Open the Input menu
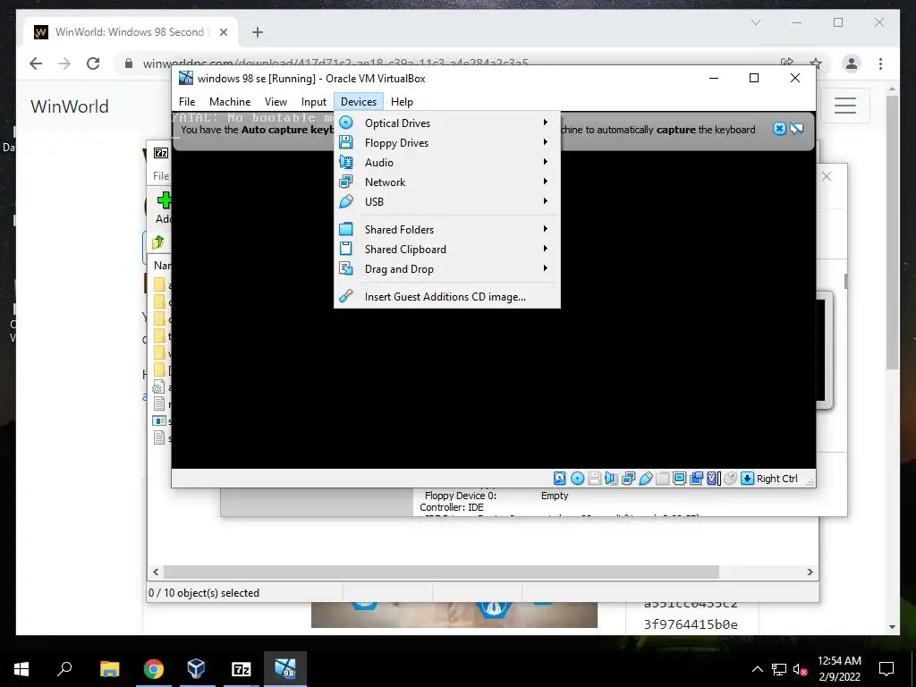 314,102
